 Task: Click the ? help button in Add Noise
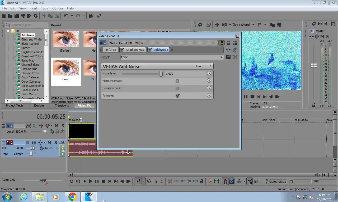point(210,66)
